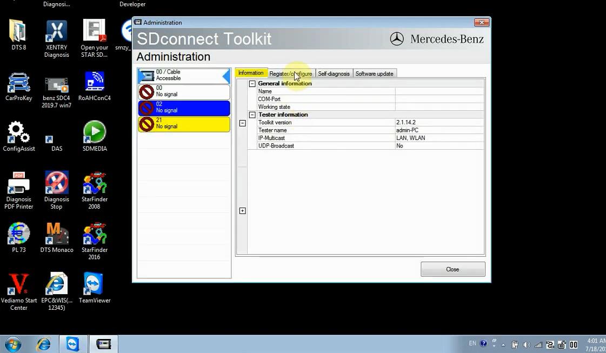This screenshot has height=353, width=606.
Task: Close the Administration window with X
Action: click(x=482, y=22)
